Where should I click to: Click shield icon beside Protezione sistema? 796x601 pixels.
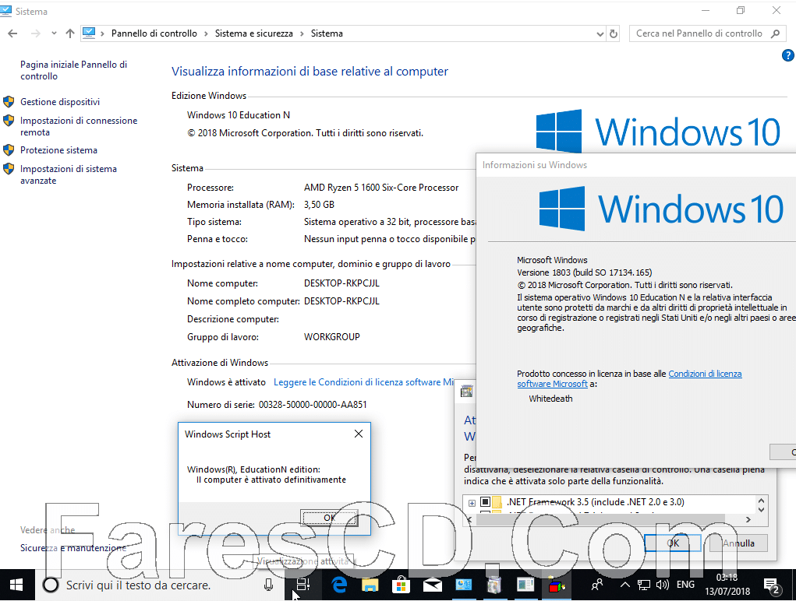[x=9, y=150]
